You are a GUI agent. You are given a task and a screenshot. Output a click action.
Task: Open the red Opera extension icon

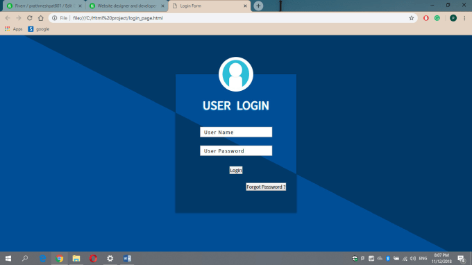[x=426, y=18]
